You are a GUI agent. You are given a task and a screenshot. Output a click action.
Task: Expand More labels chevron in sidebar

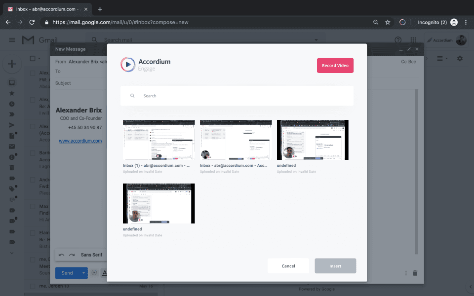point(12,253)
